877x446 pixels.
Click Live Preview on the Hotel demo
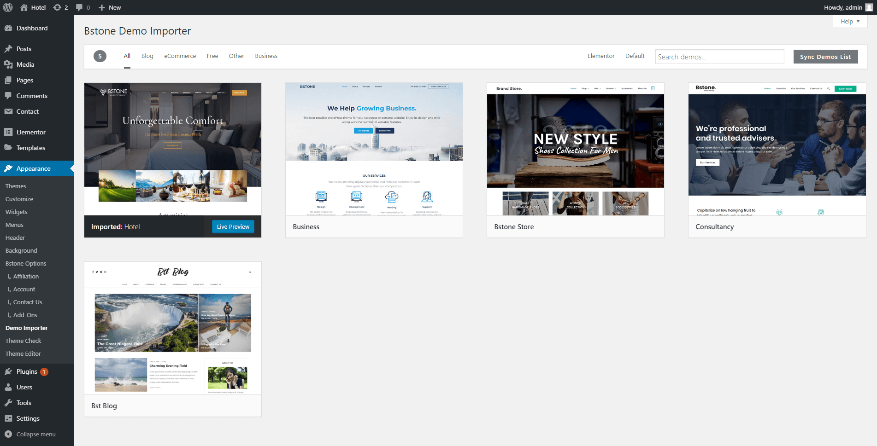(233, 226)
